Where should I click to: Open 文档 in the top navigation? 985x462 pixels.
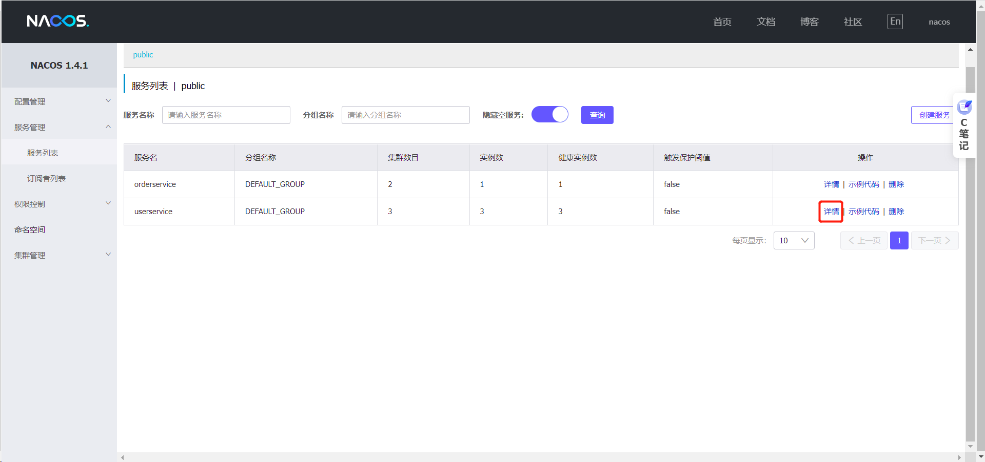point(766,22)
